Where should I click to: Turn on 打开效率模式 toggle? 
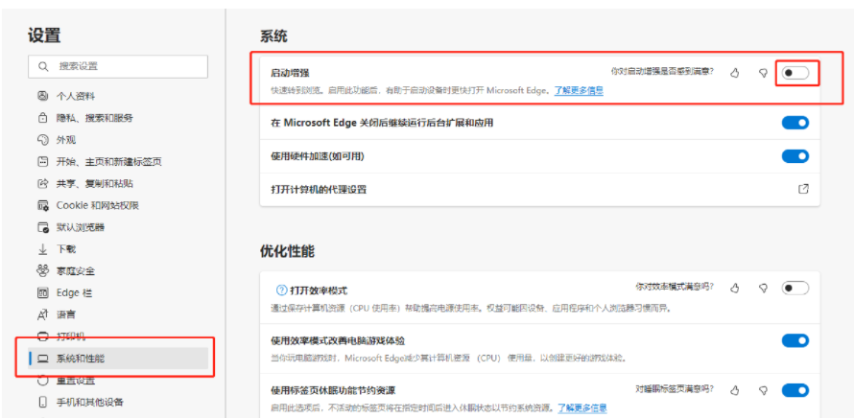pyautogui.click(x=795, y=288)
